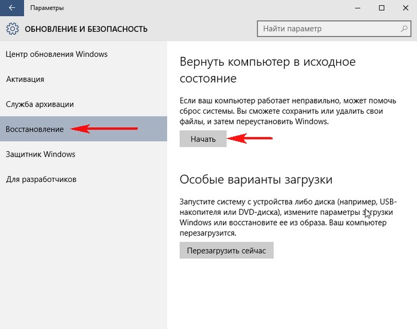Viewport: 417px width, 329px height.
Task: Open "Защитник Windows" section
Action: pyautogui.click(x=83, y=154)
